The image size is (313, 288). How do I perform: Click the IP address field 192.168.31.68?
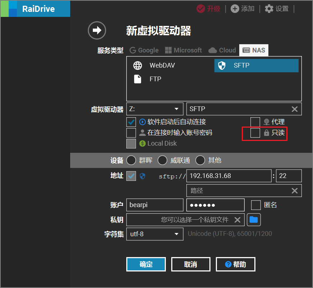click(x=229, y=176)
